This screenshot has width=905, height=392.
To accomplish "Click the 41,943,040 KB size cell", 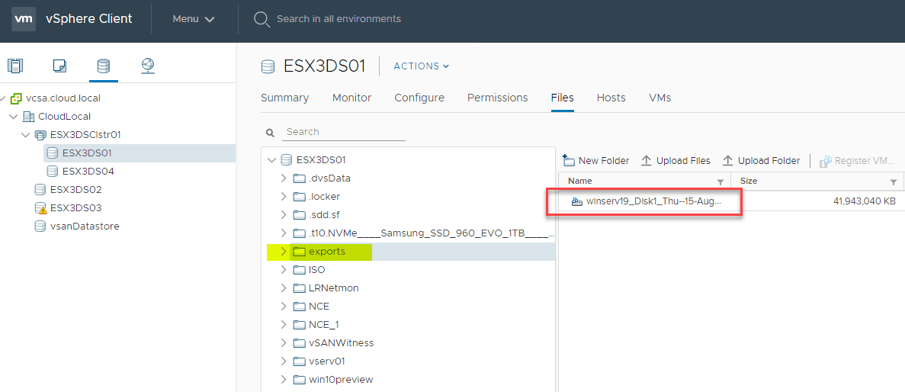I will click(x=865, y=201).
